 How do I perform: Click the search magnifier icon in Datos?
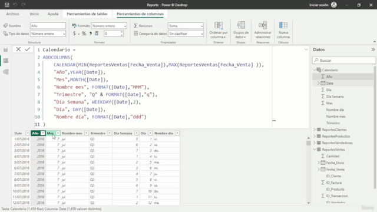pyautogui.click(x=316, y=60)
